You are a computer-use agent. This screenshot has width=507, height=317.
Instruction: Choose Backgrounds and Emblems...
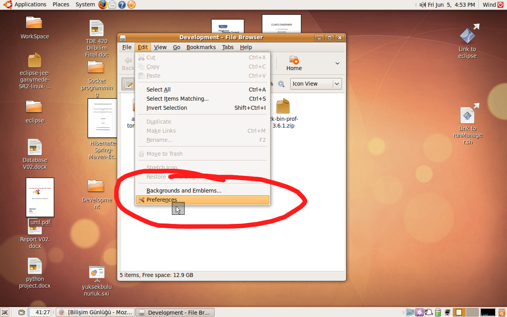(202, 191)
